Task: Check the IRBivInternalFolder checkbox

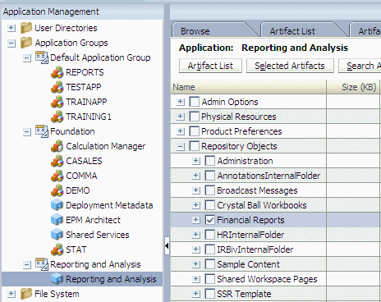Action: click(209, 249)
